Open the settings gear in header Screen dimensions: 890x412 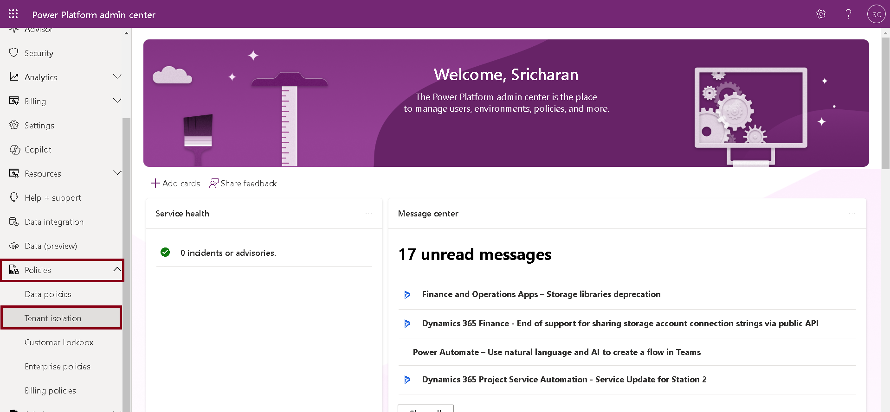(820, 14)
